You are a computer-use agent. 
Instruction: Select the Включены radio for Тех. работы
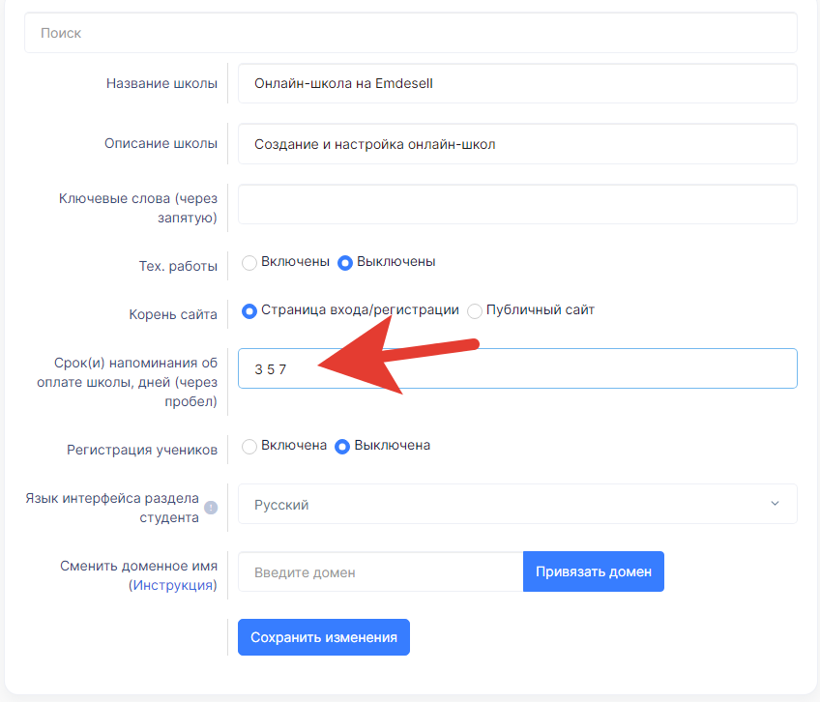tap(249, 262)
